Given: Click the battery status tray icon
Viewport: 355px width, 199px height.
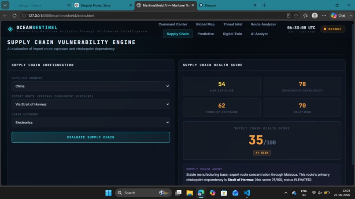Looking at the screenshot, I should point(327,193).
